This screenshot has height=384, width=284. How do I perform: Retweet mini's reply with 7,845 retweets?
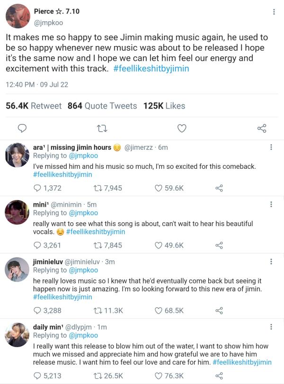coord(99,245)
